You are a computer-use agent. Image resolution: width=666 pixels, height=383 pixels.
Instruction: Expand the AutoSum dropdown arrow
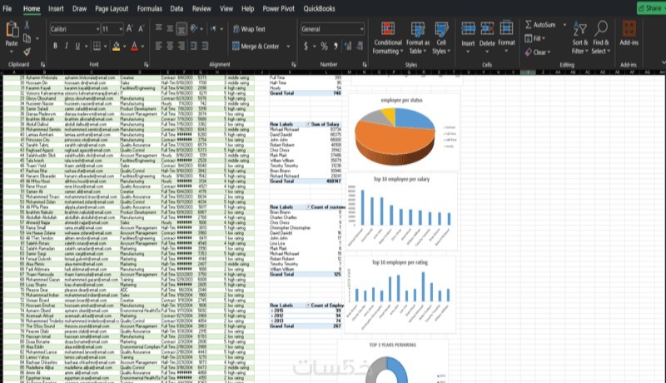pyautogui.click(x=564, y=25)
